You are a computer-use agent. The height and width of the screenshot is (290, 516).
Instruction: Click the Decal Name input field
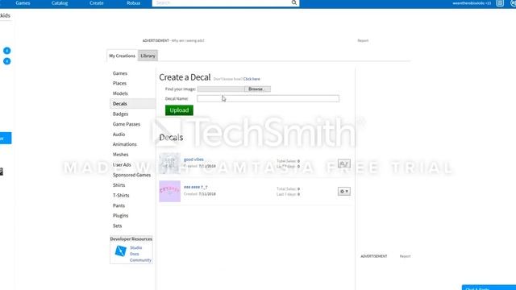click(x=268, y=98)
